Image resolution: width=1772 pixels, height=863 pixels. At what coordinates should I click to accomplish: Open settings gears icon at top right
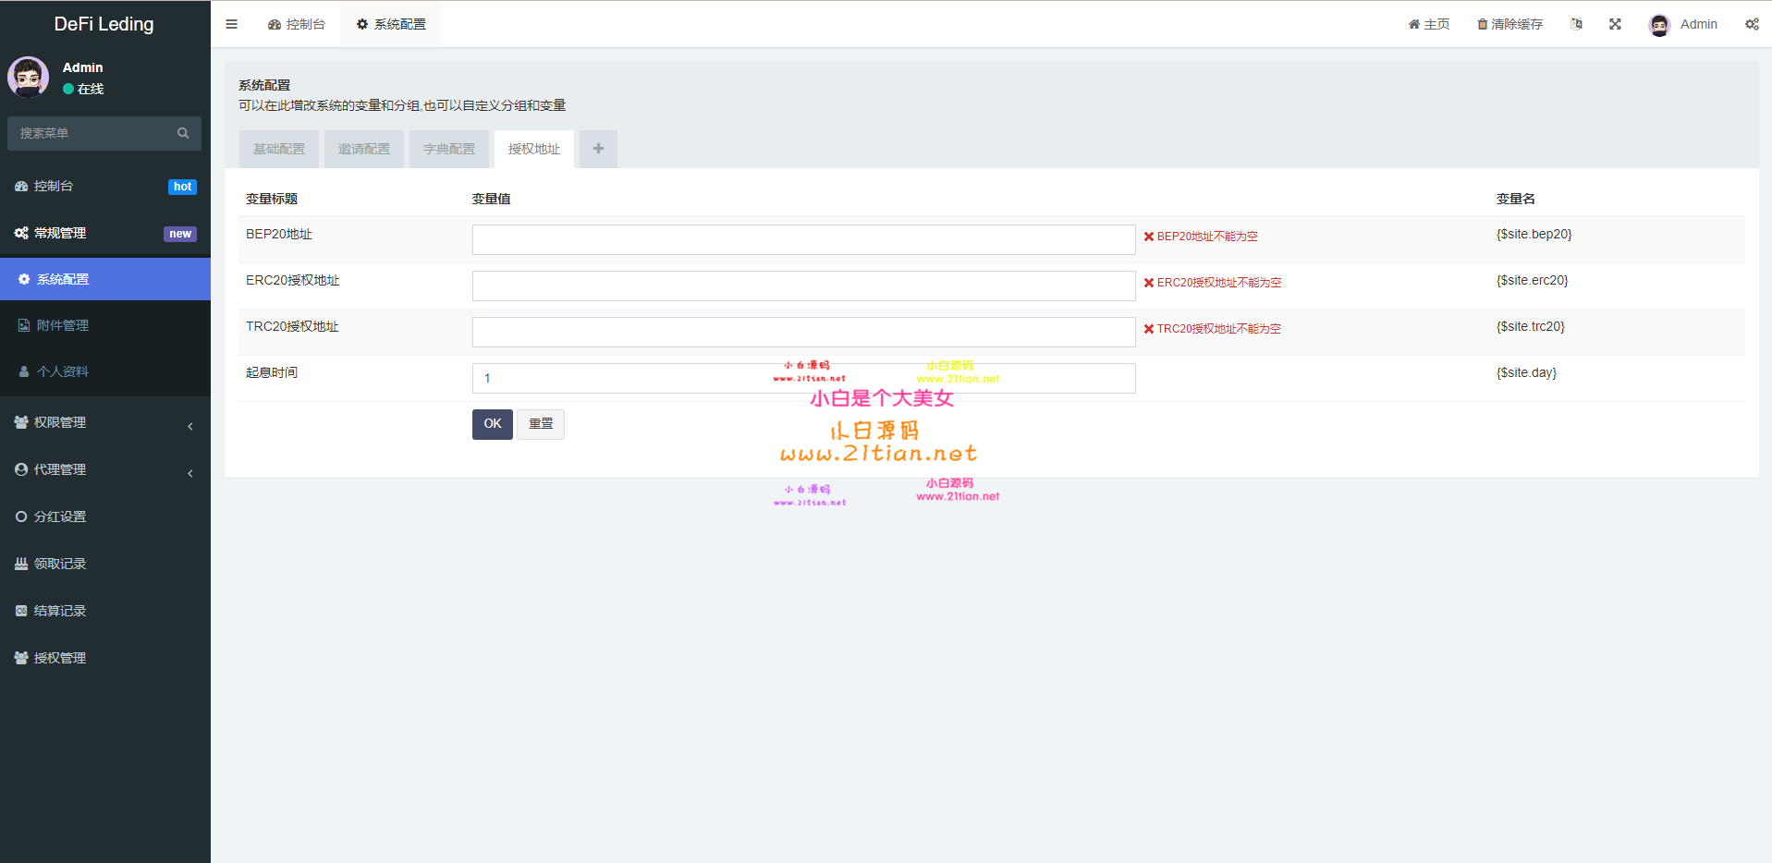pos(1752,24)
